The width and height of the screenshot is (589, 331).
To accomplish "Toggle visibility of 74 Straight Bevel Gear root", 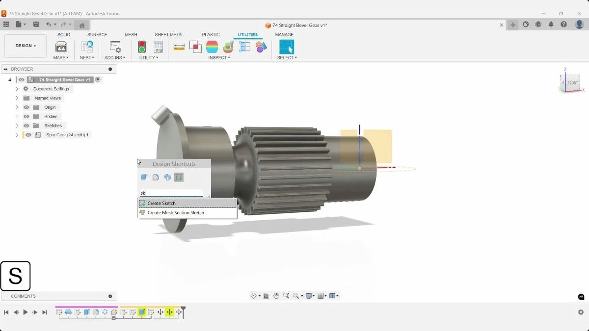I will [x=21, y=79].
